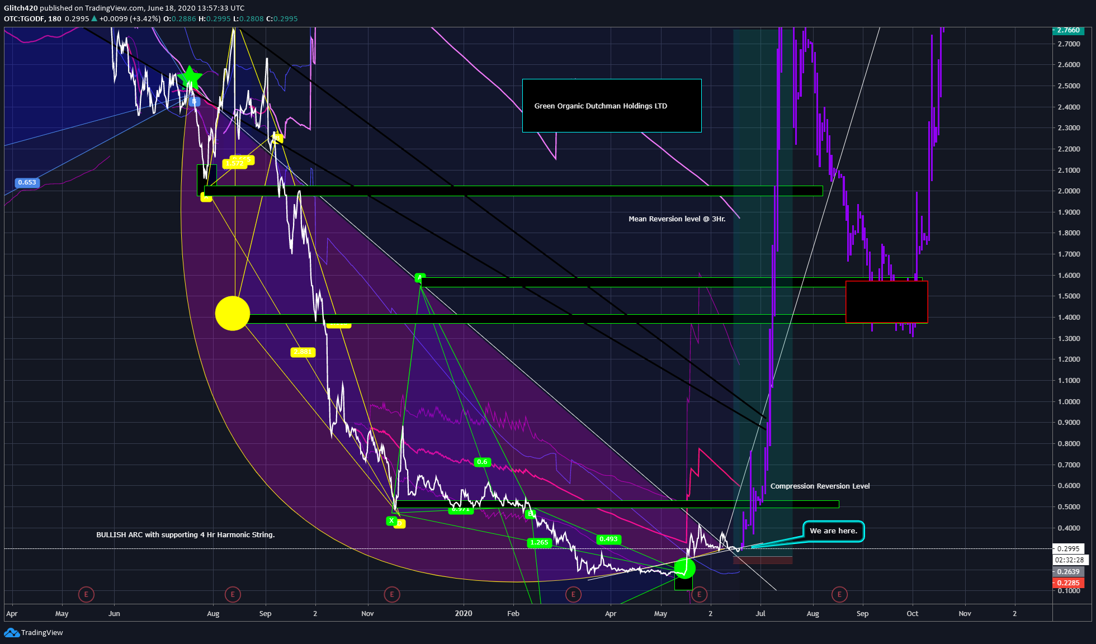
Task: Click the green 0.493 ratio label
Action: [x=608, y=539]
